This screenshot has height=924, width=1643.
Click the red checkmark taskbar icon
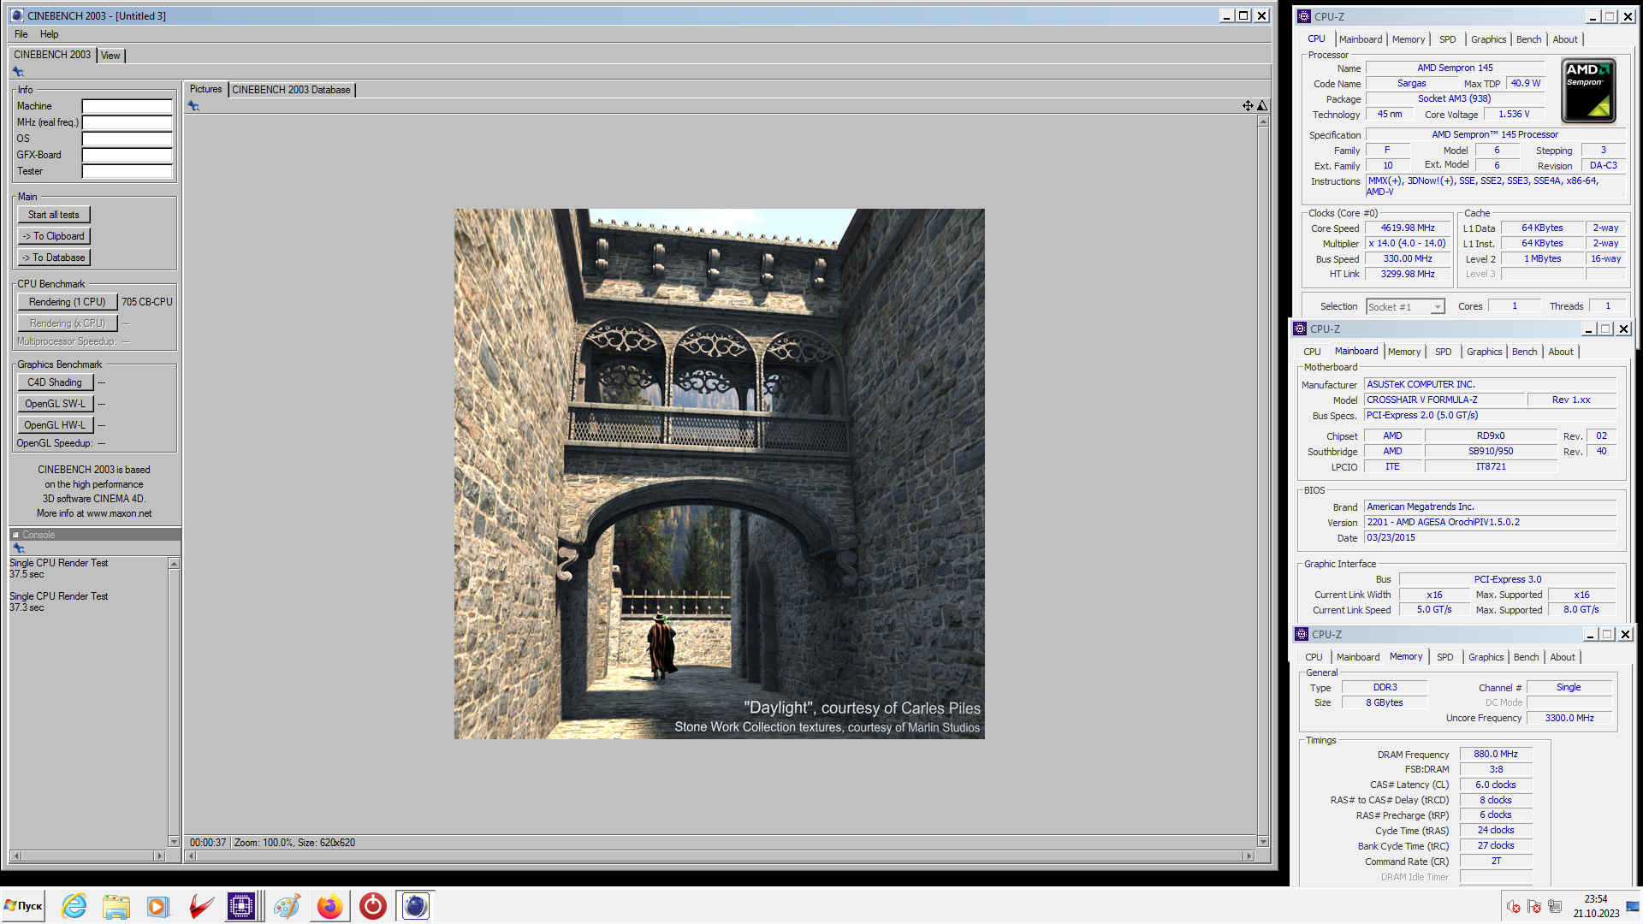(x=201, y=906)
